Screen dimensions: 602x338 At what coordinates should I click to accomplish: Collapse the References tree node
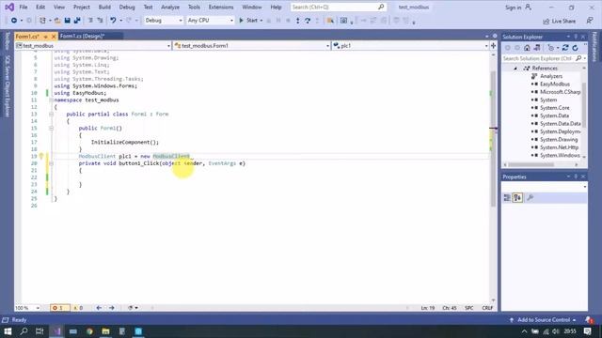[x=515, y=69]
